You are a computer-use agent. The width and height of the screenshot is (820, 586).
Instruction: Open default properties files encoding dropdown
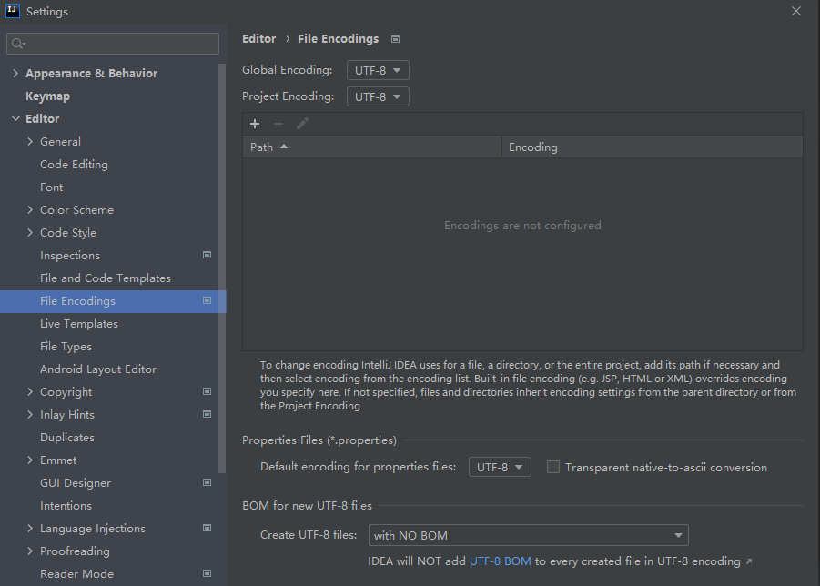coord(500,467)
